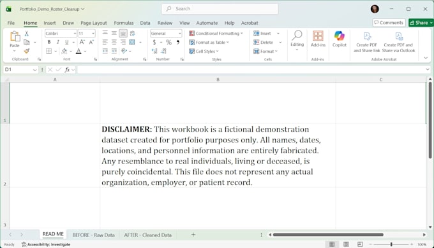Image resolution: width=434 pixels, height=248 pixels.
Task: Click the Comments button
Action: (x=389, y=23)
